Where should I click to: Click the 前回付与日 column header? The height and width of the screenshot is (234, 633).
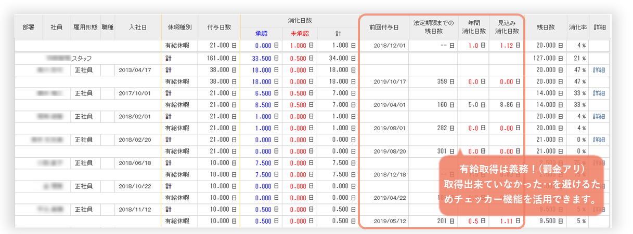(384, 27)
